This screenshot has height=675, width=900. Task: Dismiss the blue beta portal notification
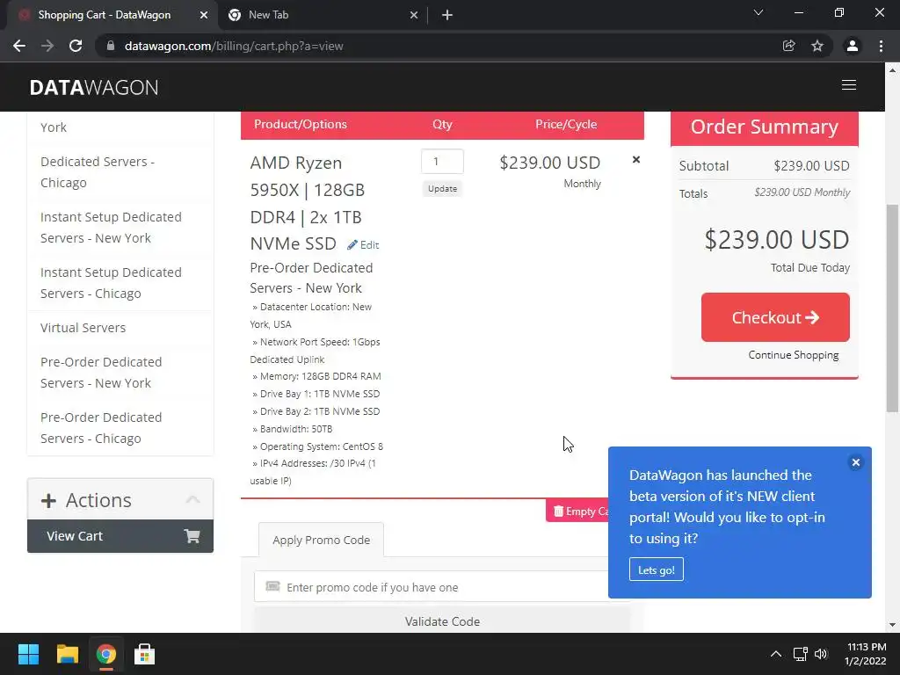pyautogui.click(x=855, y=462)
